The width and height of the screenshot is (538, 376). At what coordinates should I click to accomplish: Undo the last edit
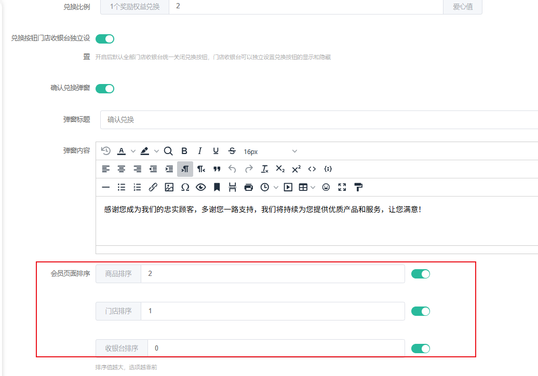pyautogui.click(x=232, y=169)
